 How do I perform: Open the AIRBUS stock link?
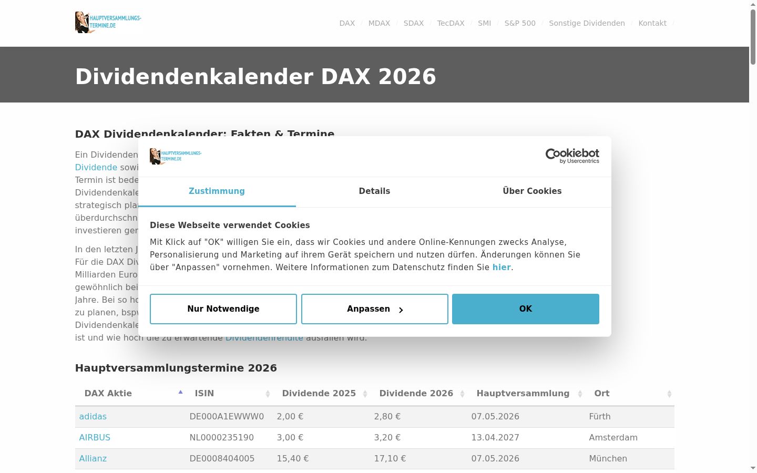tap(95, 437)
